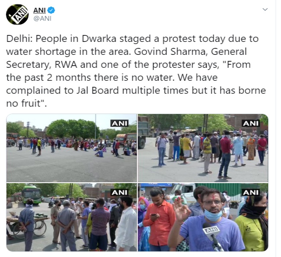Click the man in orange shirt on phone
The height and width of the screenshot is (257, 281).
click(160, 219)
